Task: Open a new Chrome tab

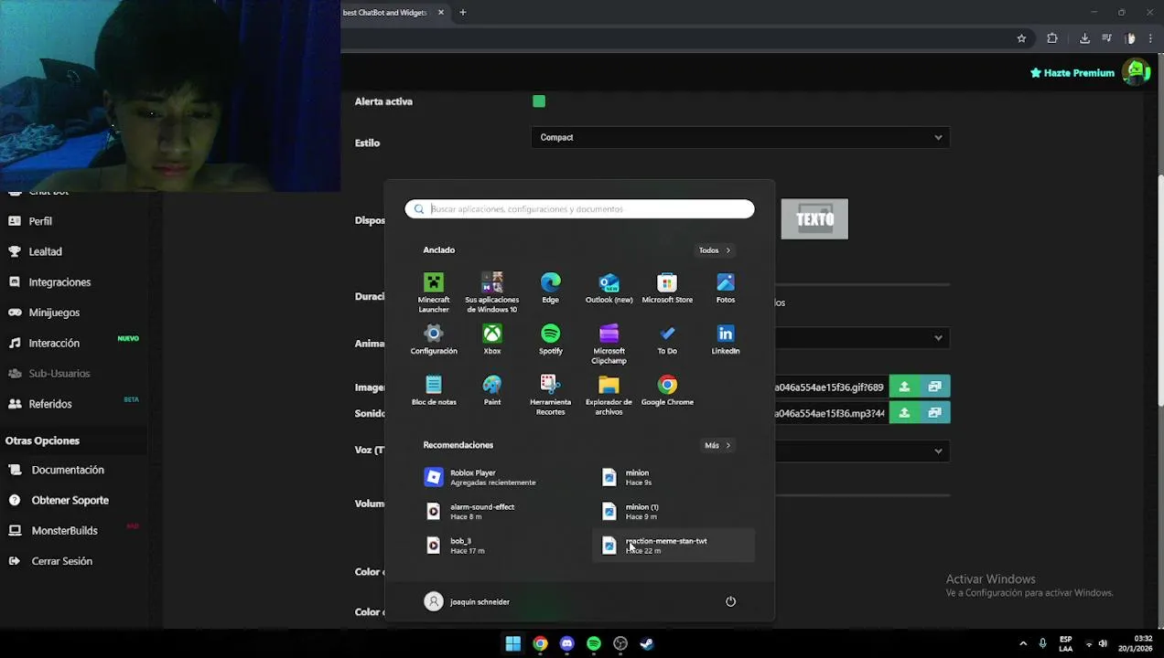Action: tap(463, 13)
